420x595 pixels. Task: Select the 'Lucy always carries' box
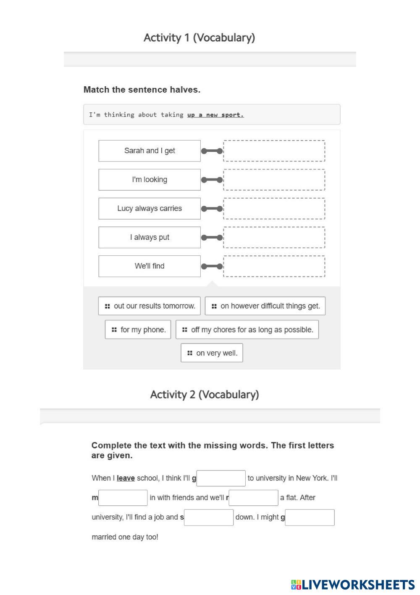[x=150, y=209]
